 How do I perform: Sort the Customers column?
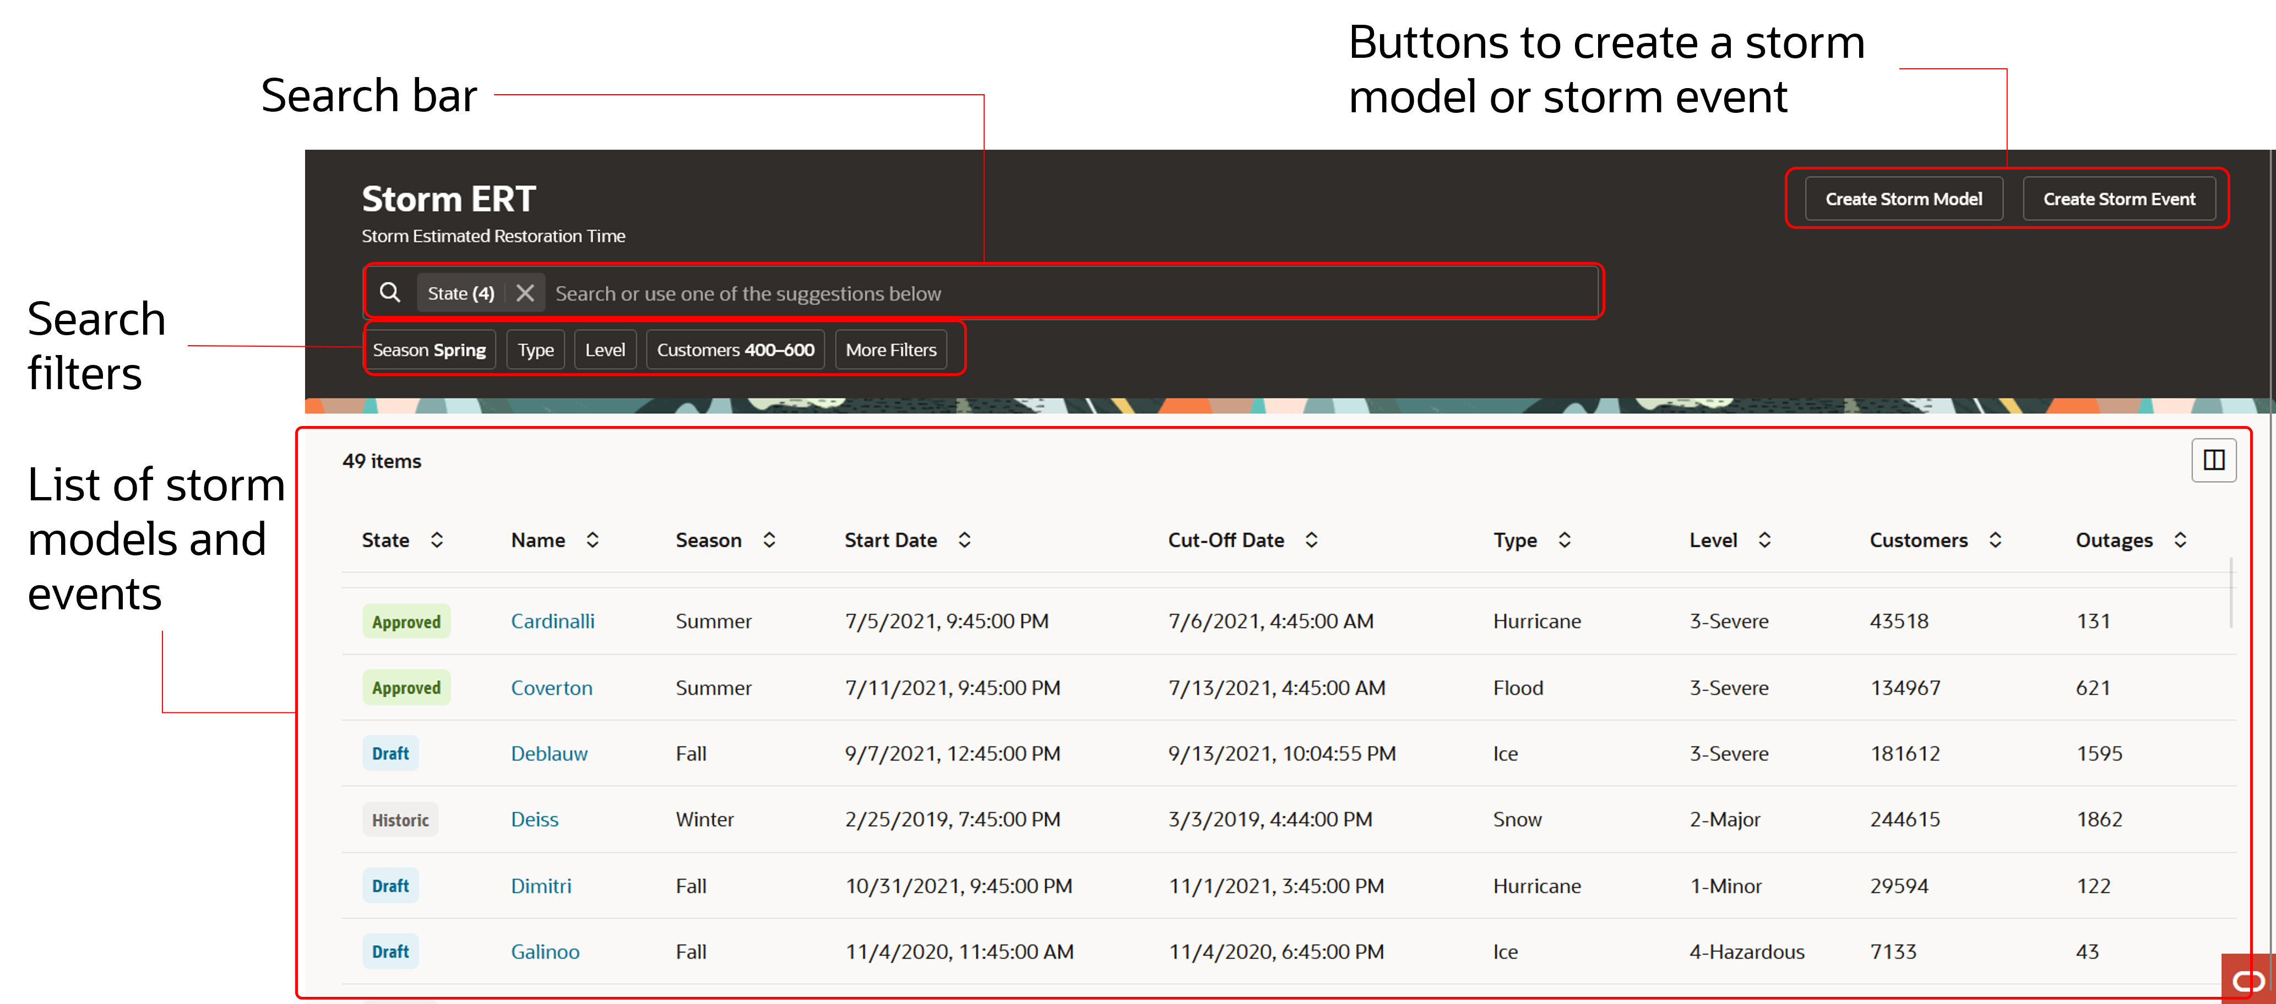click(1996, 539)
